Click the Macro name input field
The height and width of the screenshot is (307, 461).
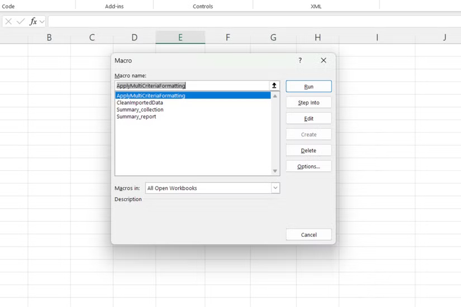(192, 85)
